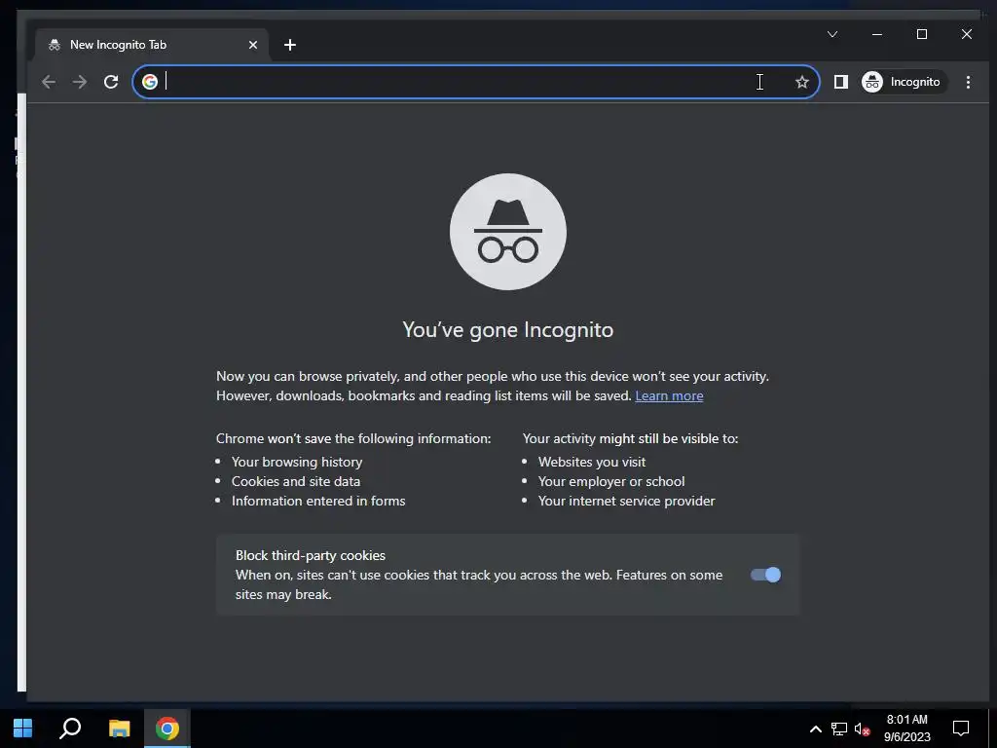Viewport: 997px width, 748px height.
Task: Bookmark this tab with the star icon
Action: tap(802, 82)
